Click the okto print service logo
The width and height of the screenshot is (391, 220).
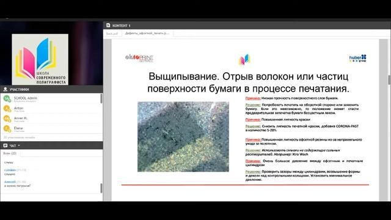click(139, 59)
